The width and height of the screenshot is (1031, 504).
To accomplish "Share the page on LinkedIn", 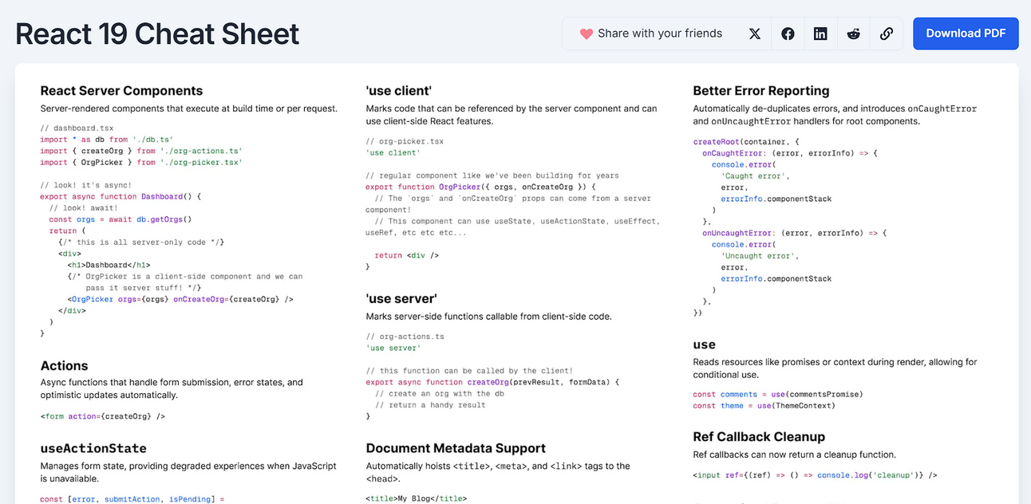I will coord(820,33).
